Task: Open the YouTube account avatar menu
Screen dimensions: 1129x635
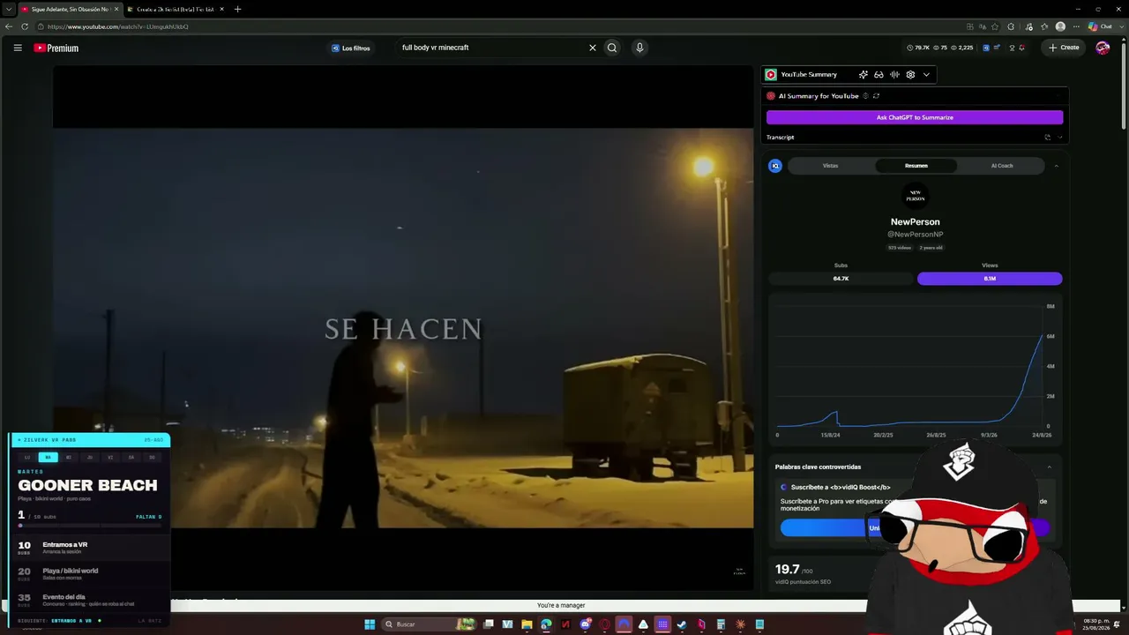Action: click(1103, 48)
